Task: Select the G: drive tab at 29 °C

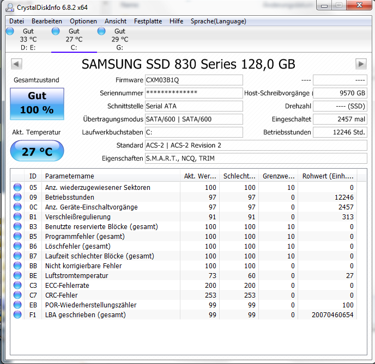Action: click(x=120, y=39)
